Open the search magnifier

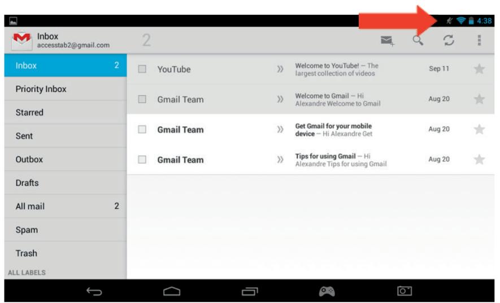(x=418, y=41)
